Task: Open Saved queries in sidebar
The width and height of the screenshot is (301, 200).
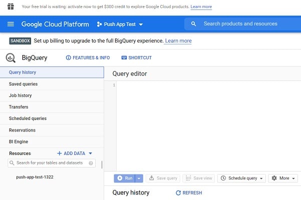Action: 52,84
